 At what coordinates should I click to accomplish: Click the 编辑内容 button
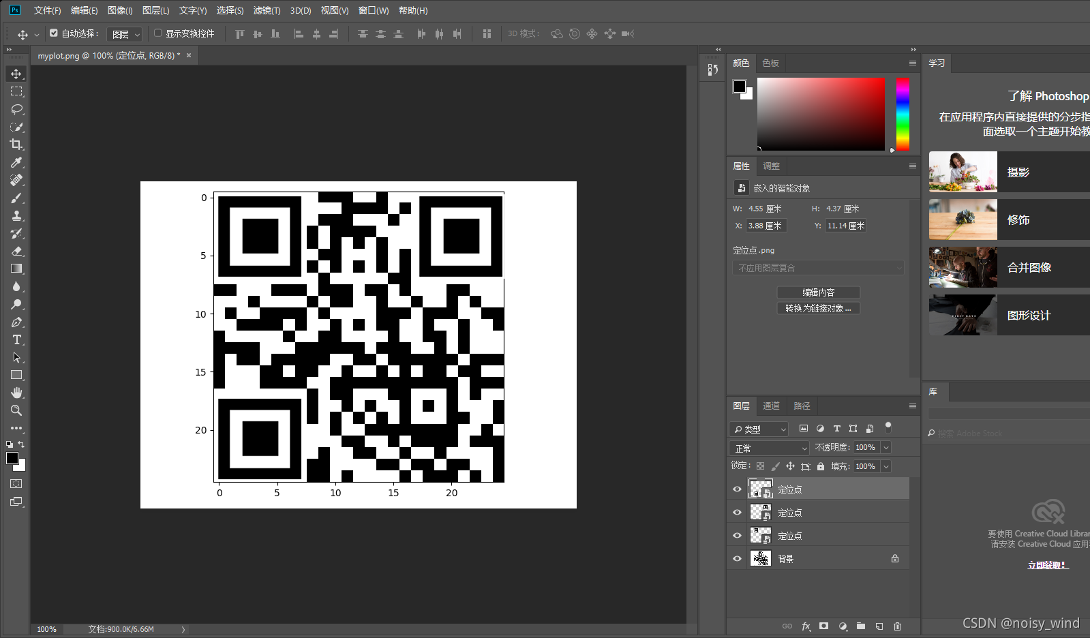click(x=819, y=292)
